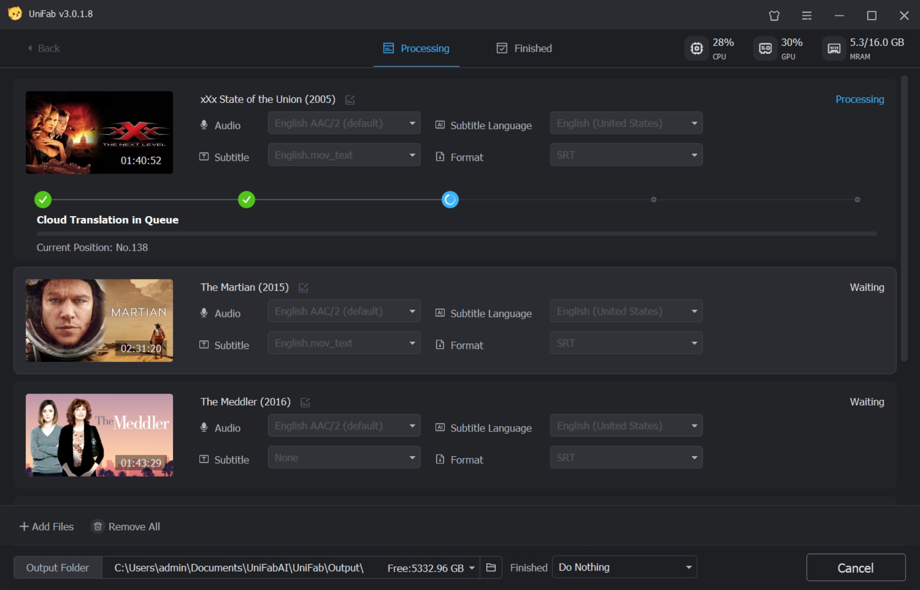Click The Martian poster thumbnail
Screen dimensions: 920x590
(x=99, y=320)
